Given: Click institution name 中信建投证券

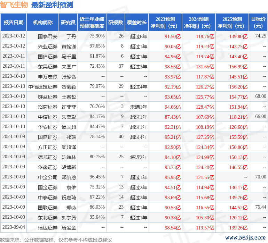Looking at the screenshot, I should (43, 87).
